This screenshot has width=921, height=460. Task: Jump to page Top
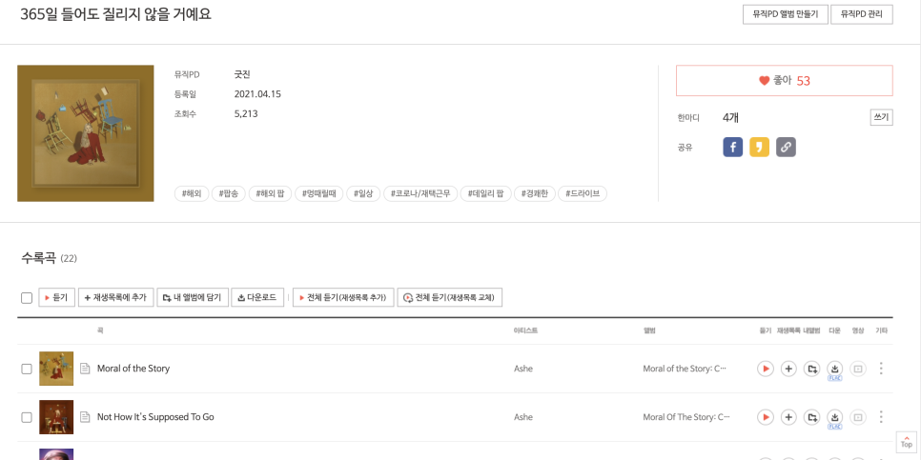click(x=907, y=441)
